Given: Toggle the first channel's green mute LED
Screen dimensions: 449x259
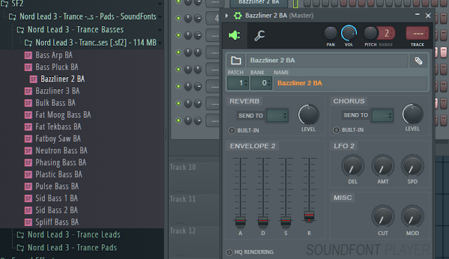Looking at the screenshot, I should (178, 1).
